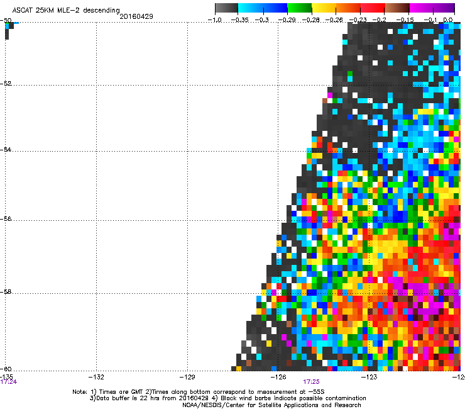The image size is (465, 409).
Task: Click the latitude label -52
Action: coord(6,84)
